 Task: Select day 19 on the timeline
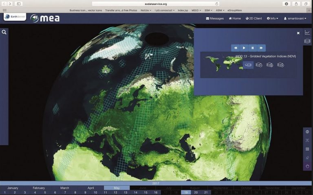click(186, 193)
